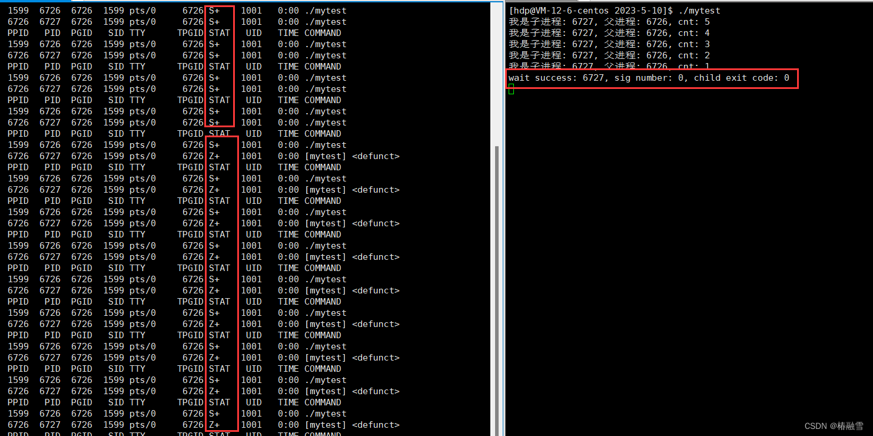Click the left terminal's vertical scrollbar thumb

click(x=497, y=291)
